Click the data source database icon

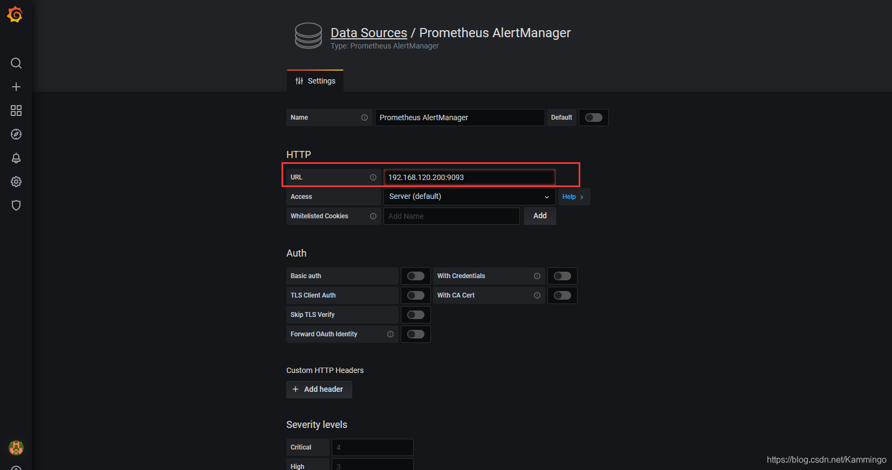click(308, 36)
